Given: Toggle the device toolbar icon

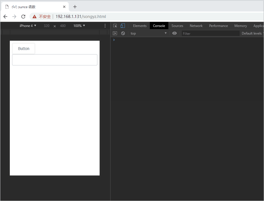Looking at the screenshot, I should click(x=123, y=26).
